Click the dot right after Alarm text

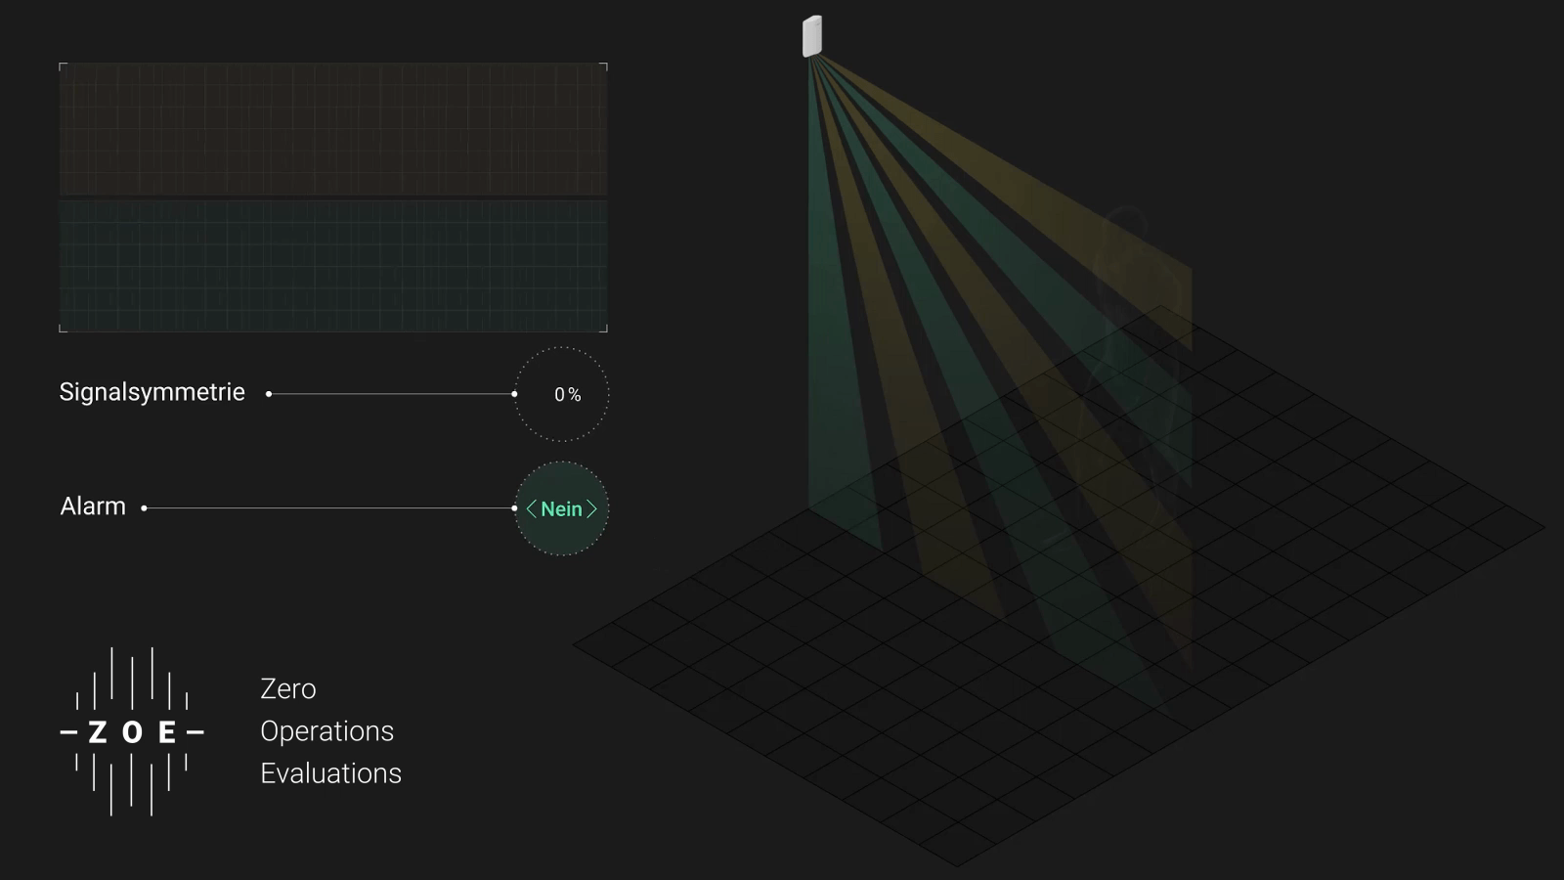pos(144,508)
